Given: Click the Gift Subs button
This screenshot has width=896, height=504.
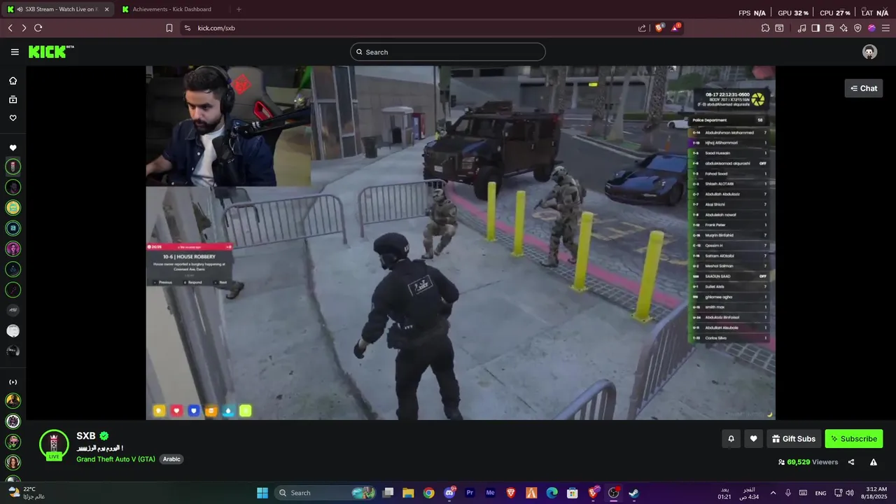Looking at the screenshot, I should pos(794,439).
